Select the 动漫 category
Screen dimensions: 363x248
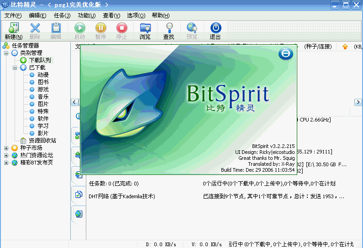click(43, 75)
